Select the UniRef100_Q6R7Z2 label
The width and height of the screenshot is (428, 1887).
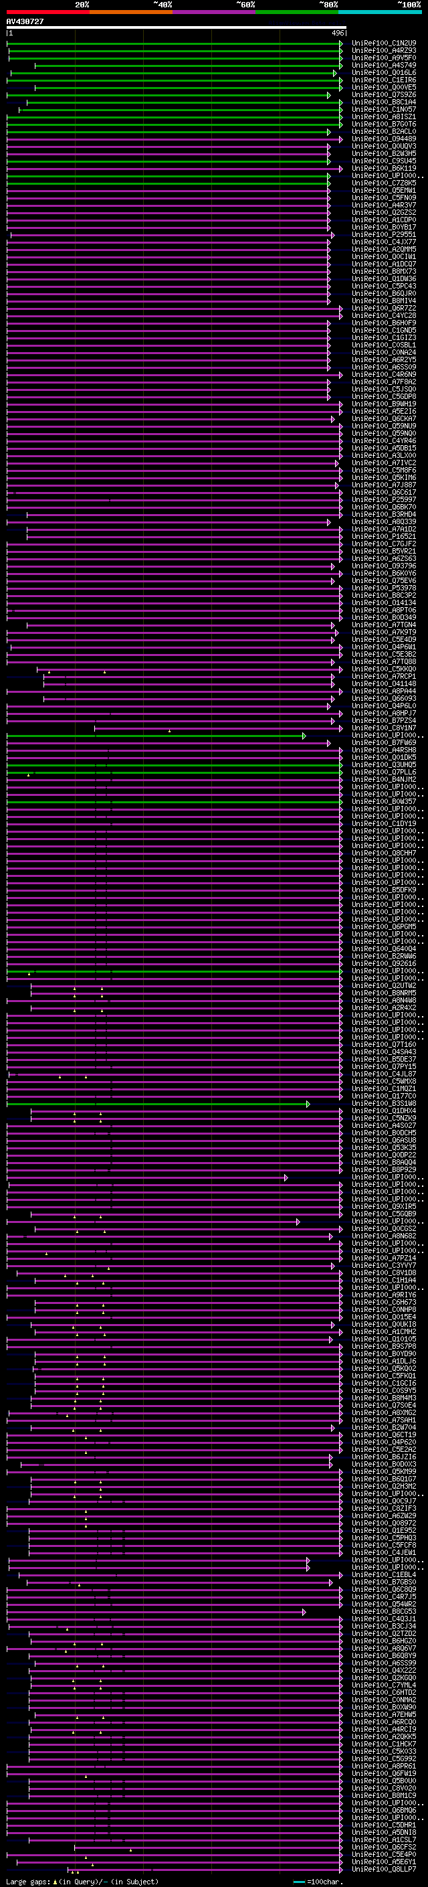click(384, 309)
